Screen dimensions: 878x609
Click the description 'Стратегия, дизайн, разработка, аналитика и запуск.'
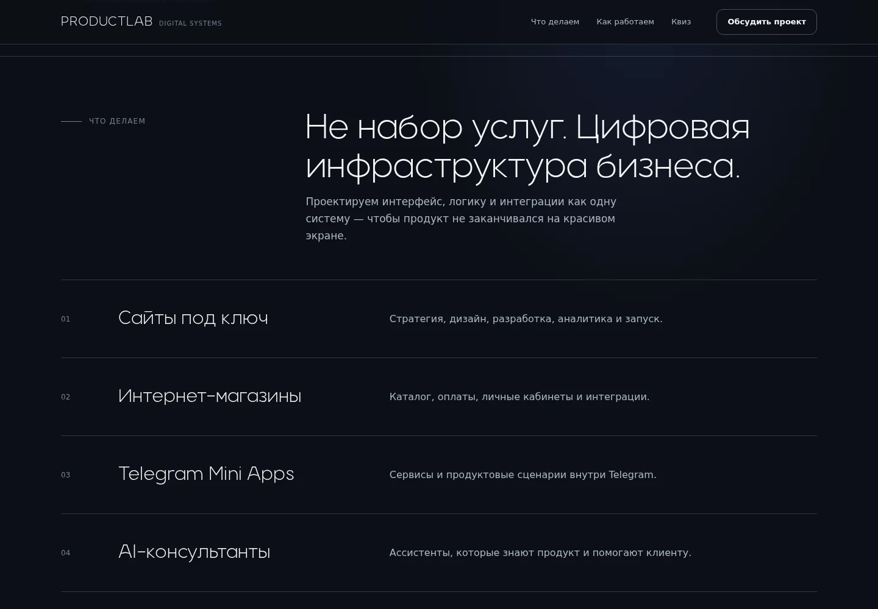click(x=526, y=319)
